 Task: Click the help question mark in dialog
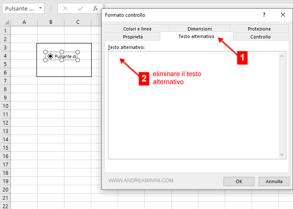264,15
